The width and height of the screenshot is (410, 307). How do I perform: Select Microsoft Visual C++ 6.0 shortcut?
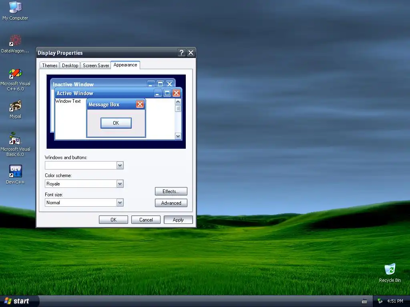point(15,80)
